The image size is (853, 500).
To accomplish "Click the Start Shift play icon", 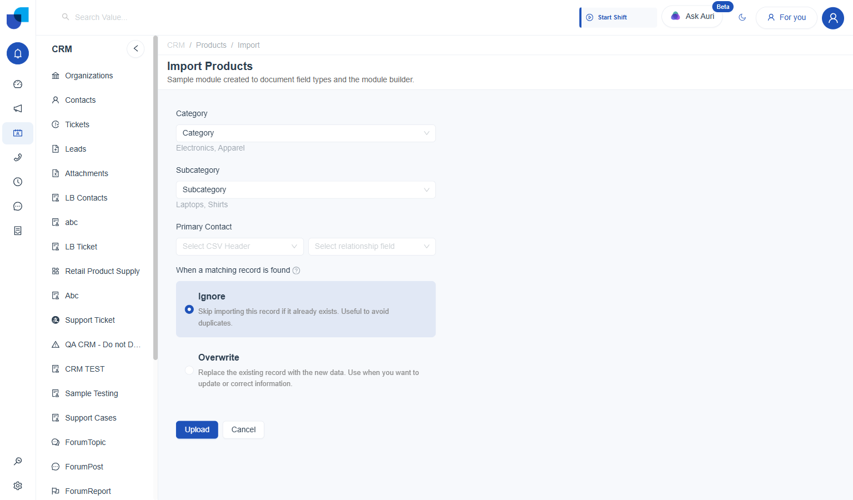I will click(x=590, y=17).
